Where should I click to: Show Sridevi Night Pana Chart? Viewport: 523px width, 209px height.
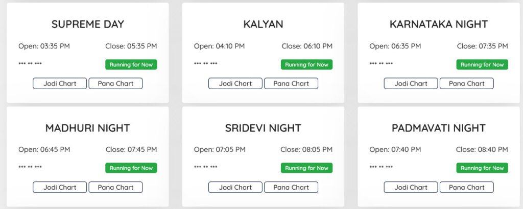point(291,187)
